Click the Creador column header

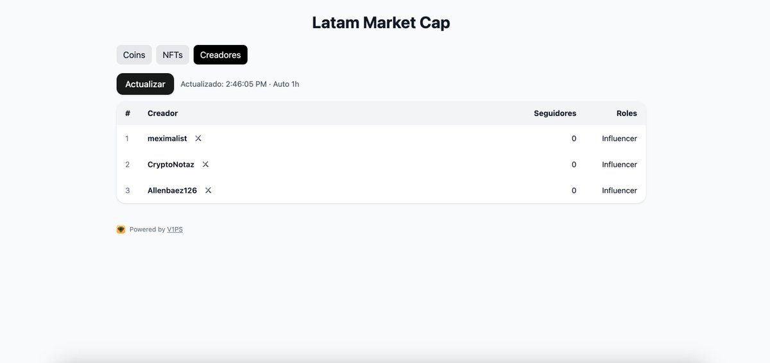click(162, 114)
